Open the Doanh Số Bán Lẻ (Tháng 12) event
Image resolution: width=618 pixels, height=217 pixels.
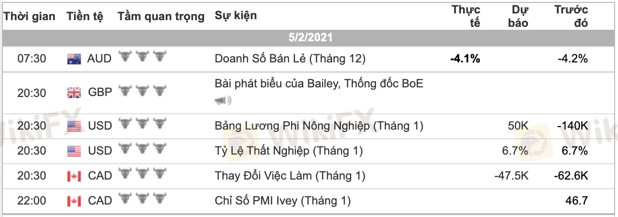[290, 59]
